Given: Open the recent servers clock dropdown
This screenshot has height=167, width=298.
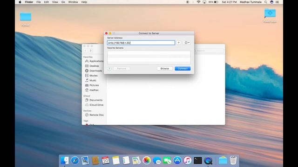Looking at the screenshot, I should [187, 43].
